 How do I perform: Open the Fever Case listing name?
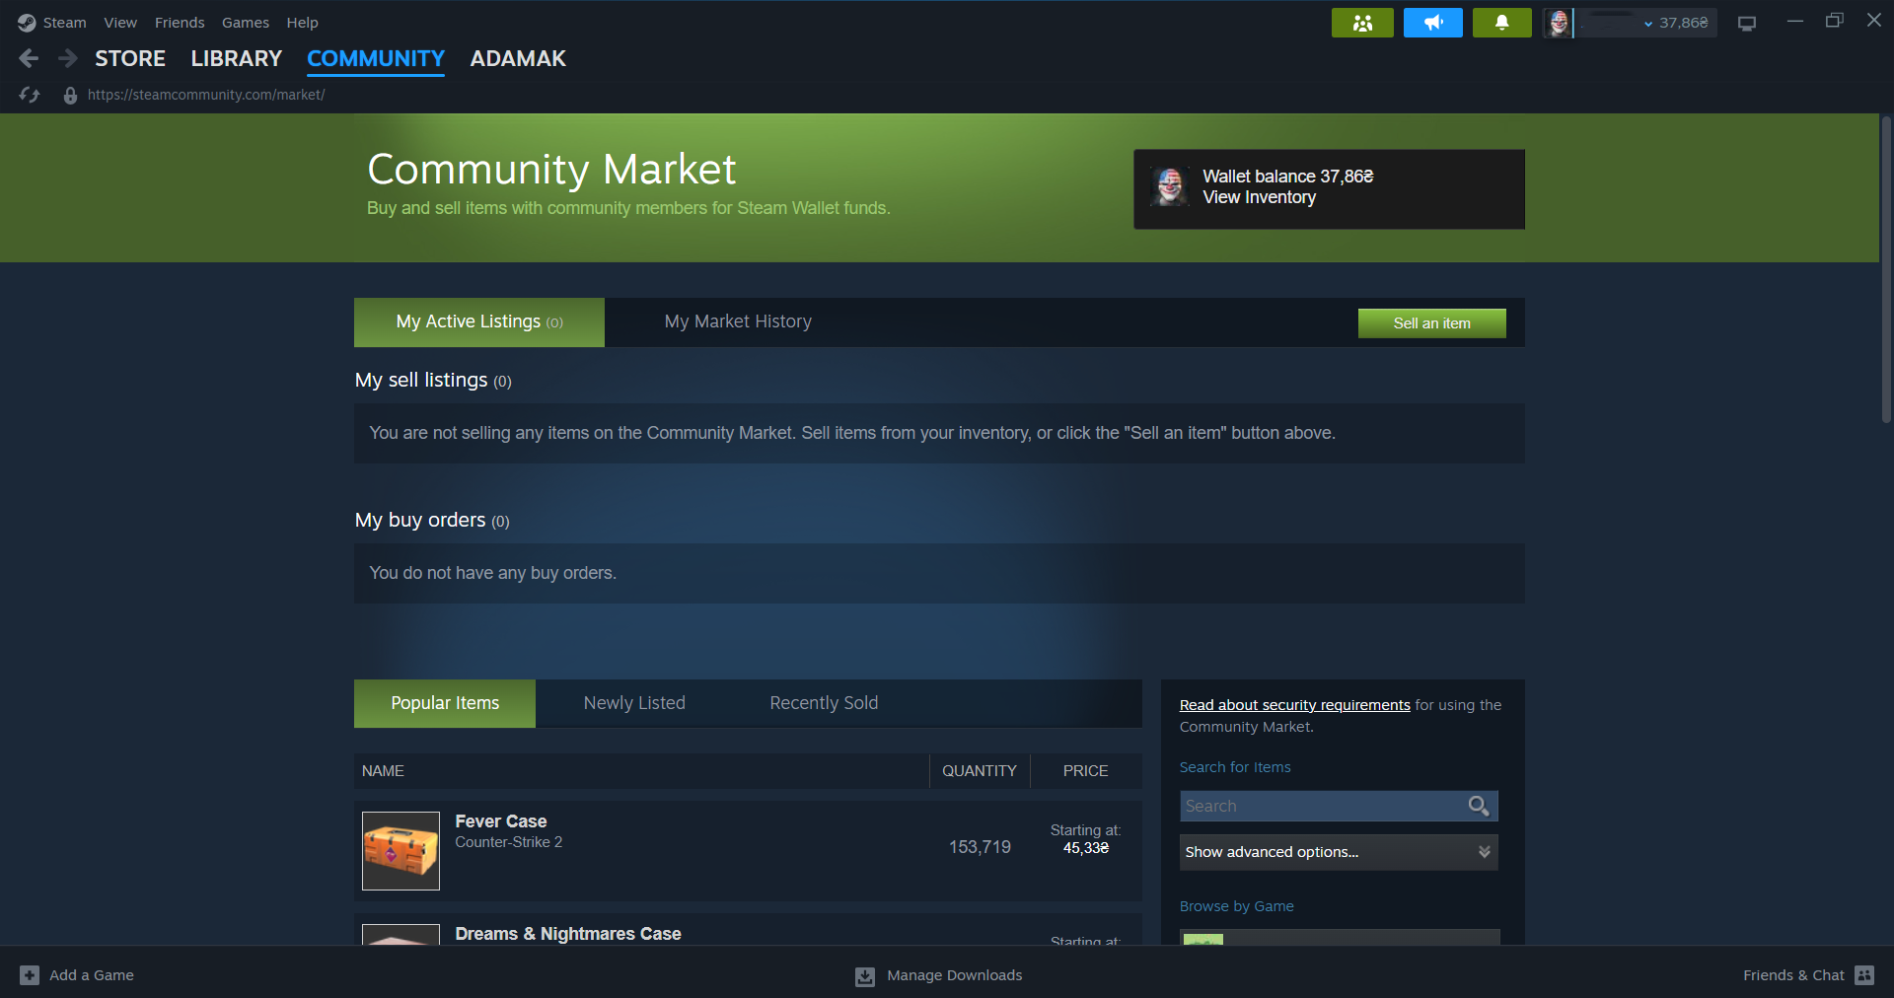click(501, 821)
